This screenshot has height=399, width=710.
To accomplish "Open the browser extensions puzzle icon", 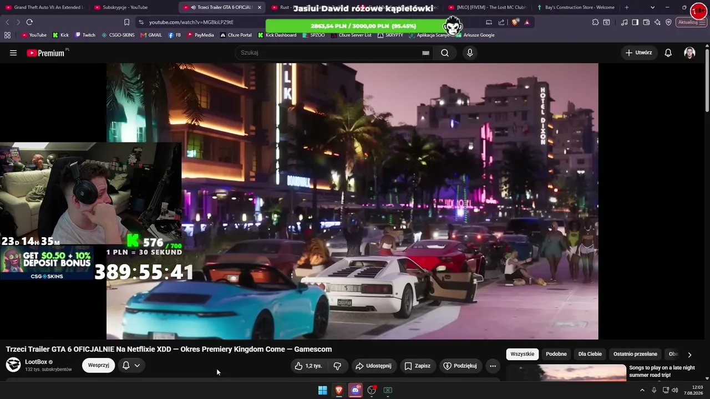I will tap(595, 22).
